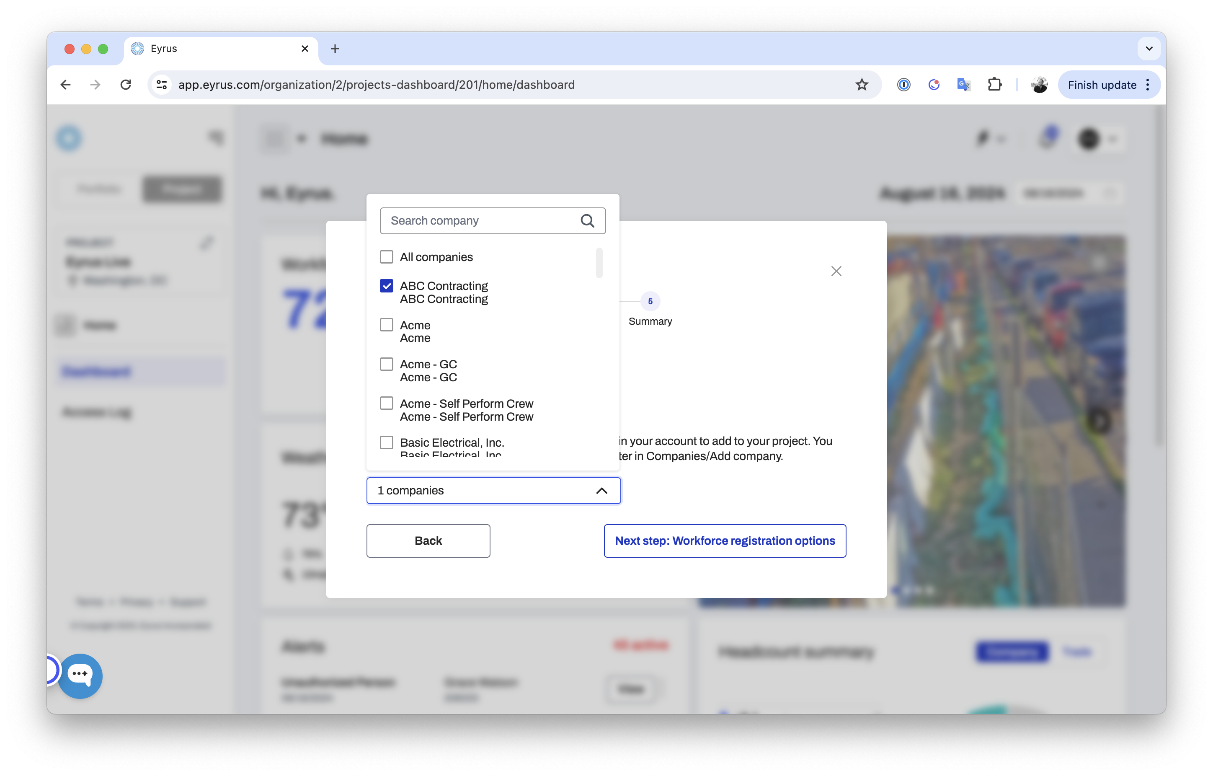Proceed to Workforce registration options step
This screenshot has width=1213, height=776.
(725, 541)
